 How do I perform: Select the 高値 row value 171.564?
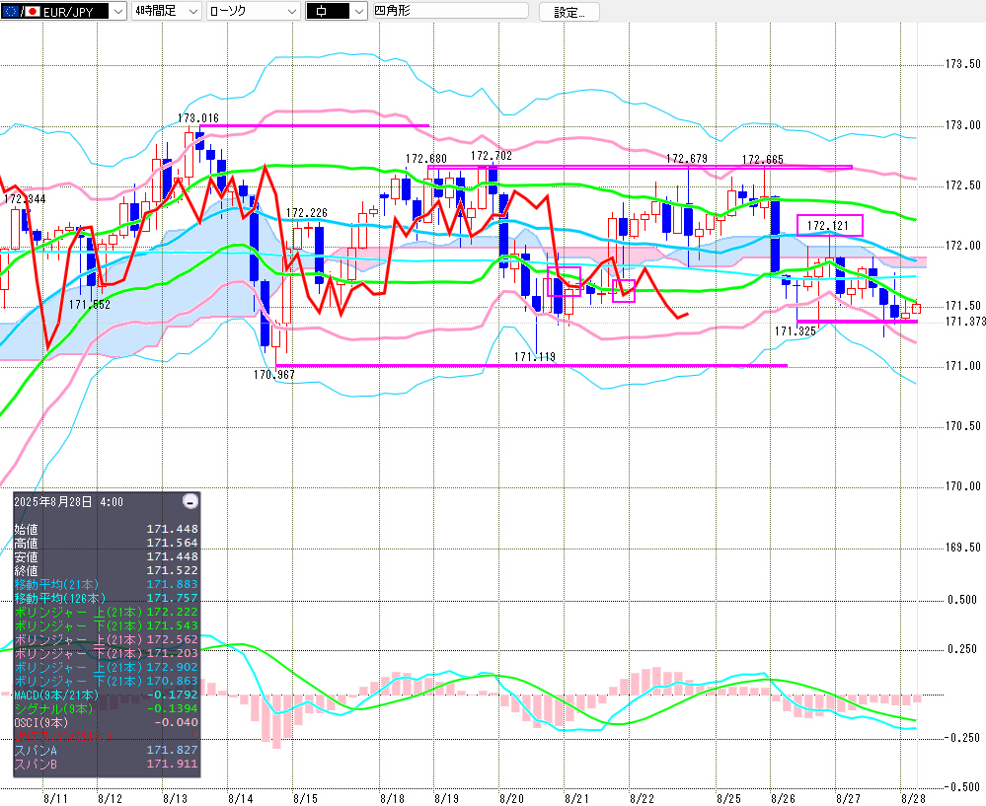173,544
